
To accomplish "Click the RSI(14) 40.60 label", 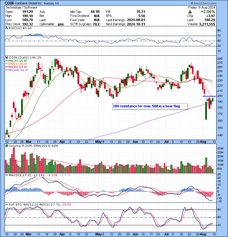I will (20, 28).
